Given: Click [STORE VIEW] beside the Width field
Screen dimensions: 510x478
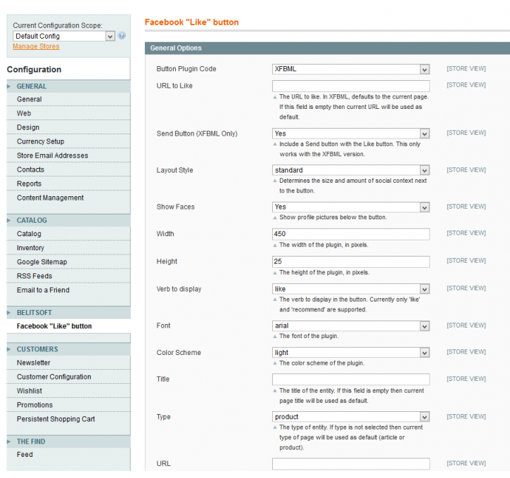Looking at the screenshot, I should click(x=466, y=233).
